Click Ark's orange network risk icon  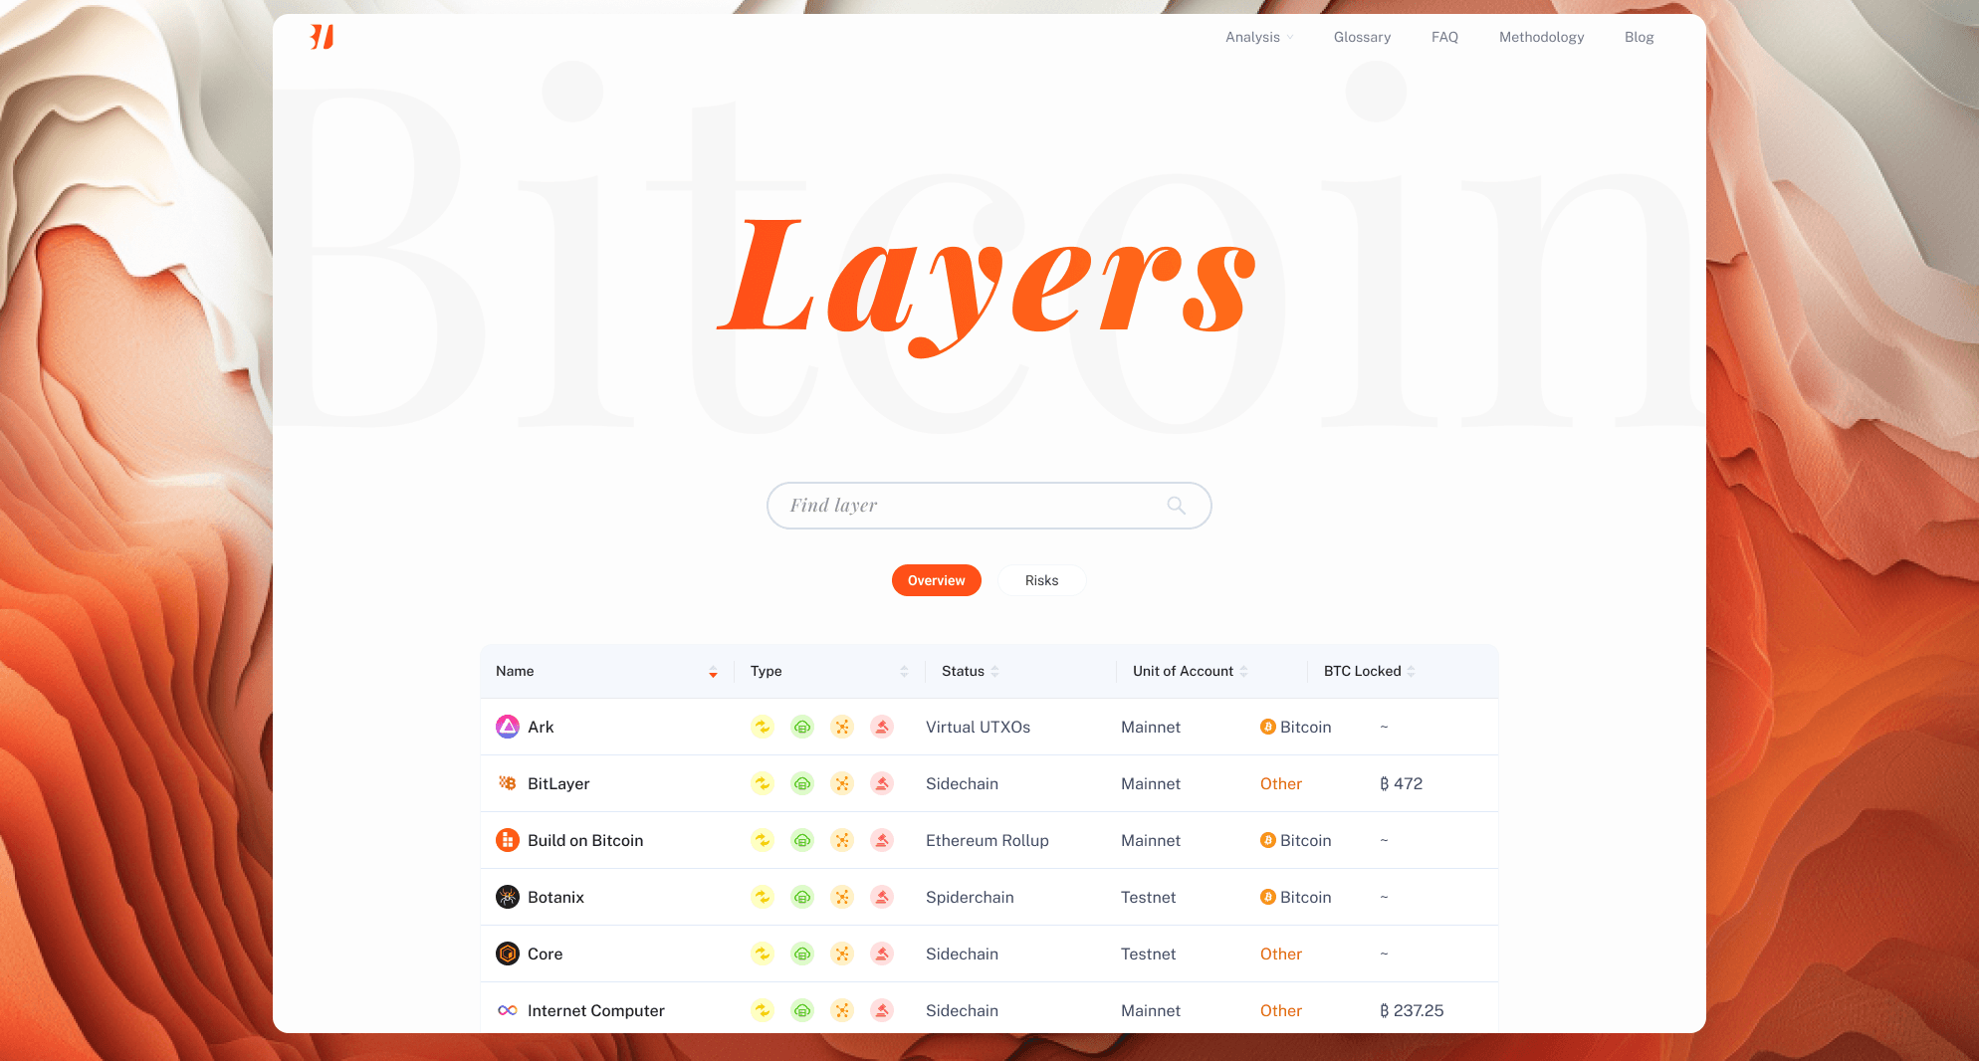coord(842,727)
